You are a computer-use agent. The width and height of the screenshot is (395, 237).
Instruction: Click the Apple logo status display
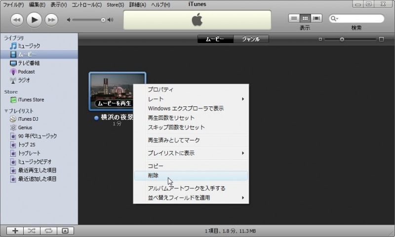tap(197, 20)
